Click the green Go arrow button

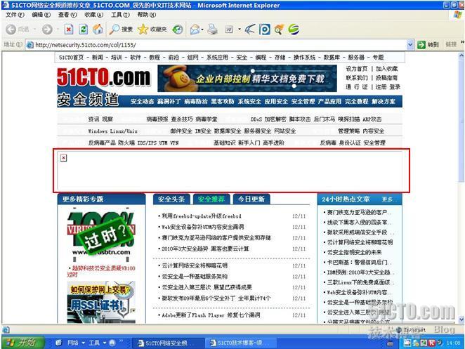point(421,45)
